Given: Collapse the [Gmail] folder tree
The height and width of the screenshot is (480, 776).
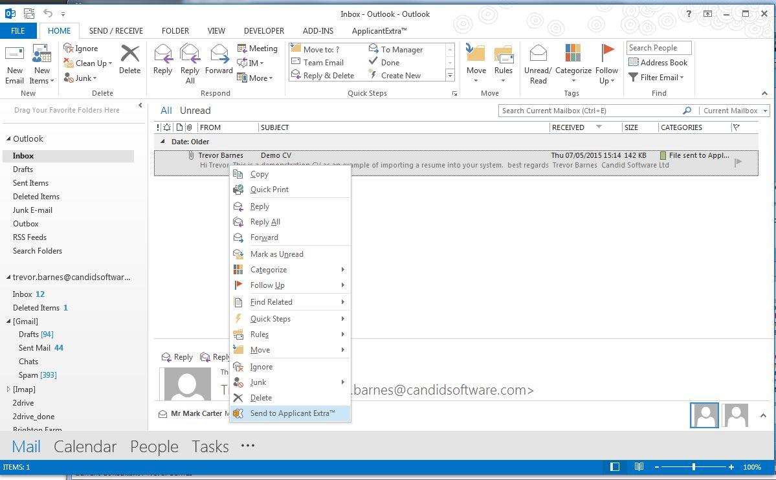Looking at the screenshot, I should pos(8,321).
